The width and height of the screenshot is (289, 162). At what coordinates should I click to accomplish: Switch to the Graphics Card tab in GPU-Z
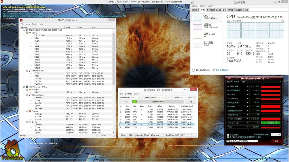click(229, 82)
